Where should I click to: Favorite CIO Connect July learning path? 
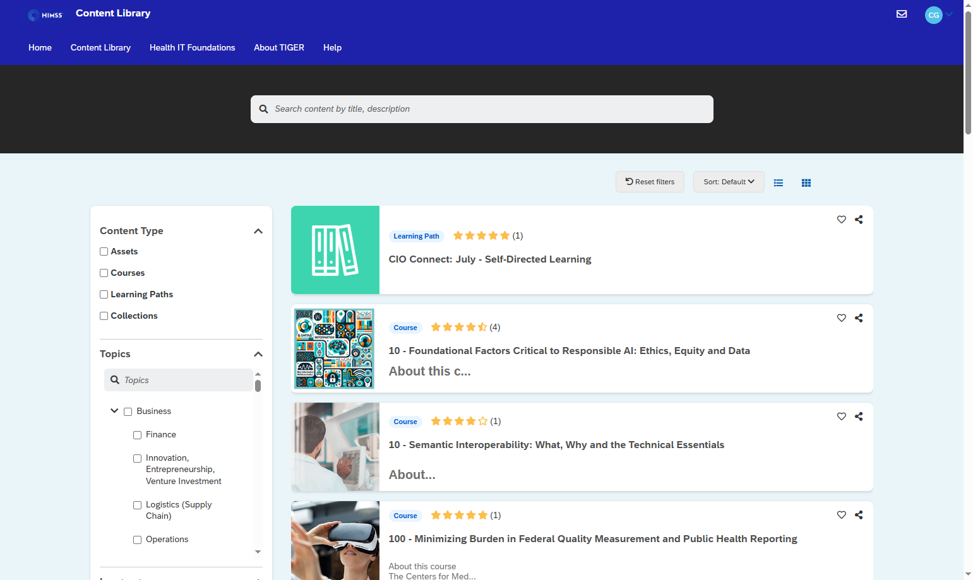click(842, 220)
